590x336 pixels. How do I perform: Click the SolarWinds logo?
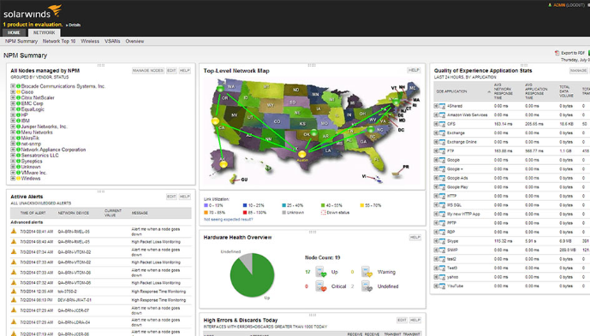pyautogui.click(x=33, y=12)
